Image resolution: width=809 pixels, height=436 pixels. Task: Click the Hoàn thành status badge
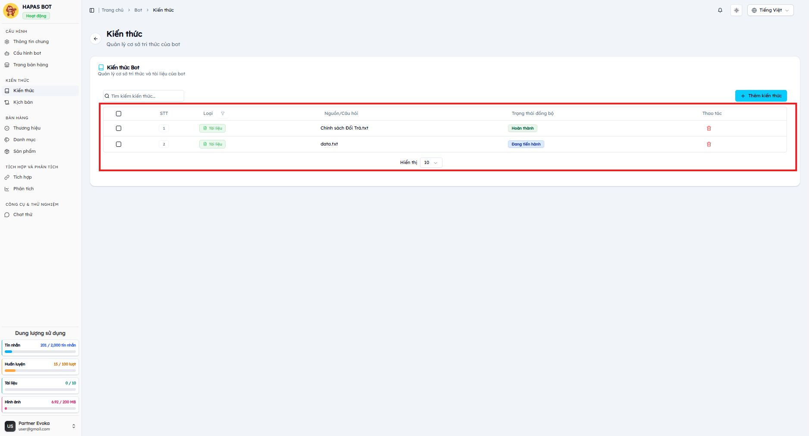click(x=523, y=128)
